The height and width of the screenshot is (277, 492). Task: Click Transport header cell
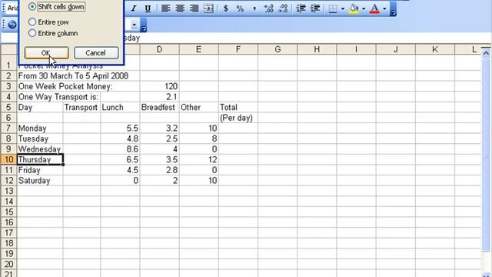[x=81, y=108]
